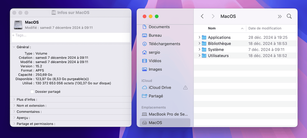The width and height of the screenshot is (307, 138).
Task: Expand the Plus d'infos section
Action: pyautogui.click(x=14, y=99)
